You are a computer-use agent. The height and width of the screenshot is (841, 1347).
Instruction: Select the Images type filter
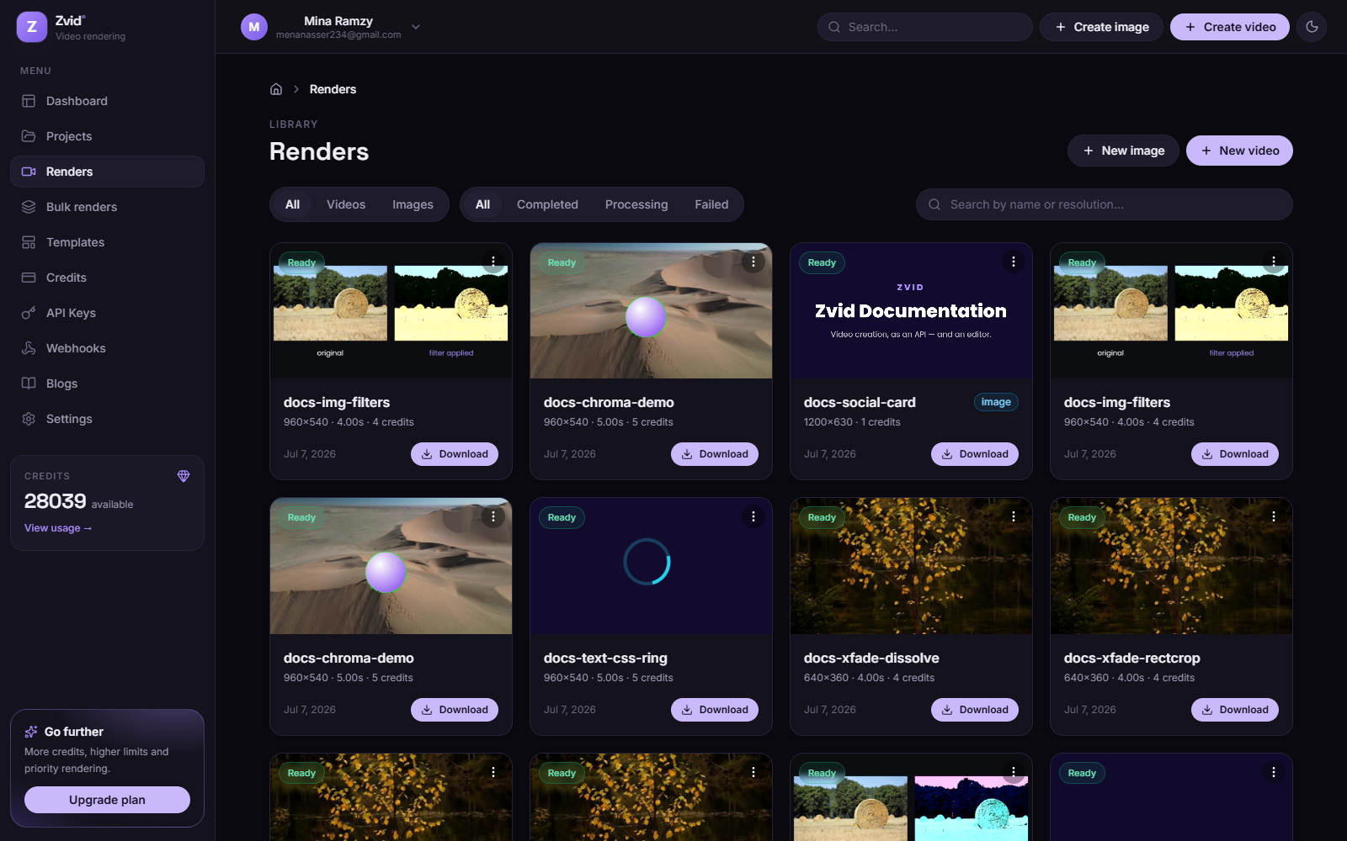(413, 204)
